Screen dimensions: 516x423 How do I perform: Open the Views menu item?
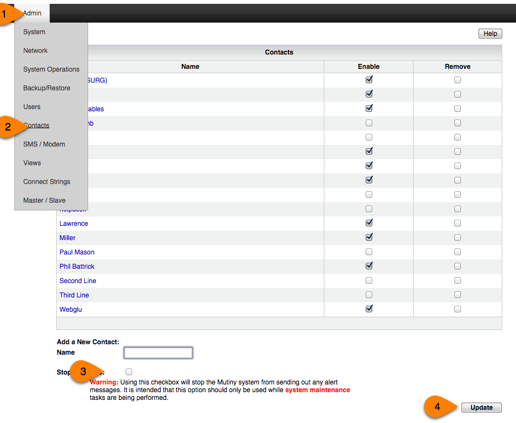[32, 163]
